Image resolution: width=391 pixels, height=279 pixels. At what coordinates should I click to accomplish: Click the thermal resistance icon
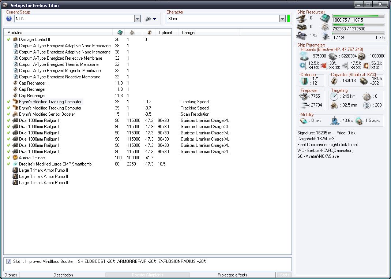[324, 66]
